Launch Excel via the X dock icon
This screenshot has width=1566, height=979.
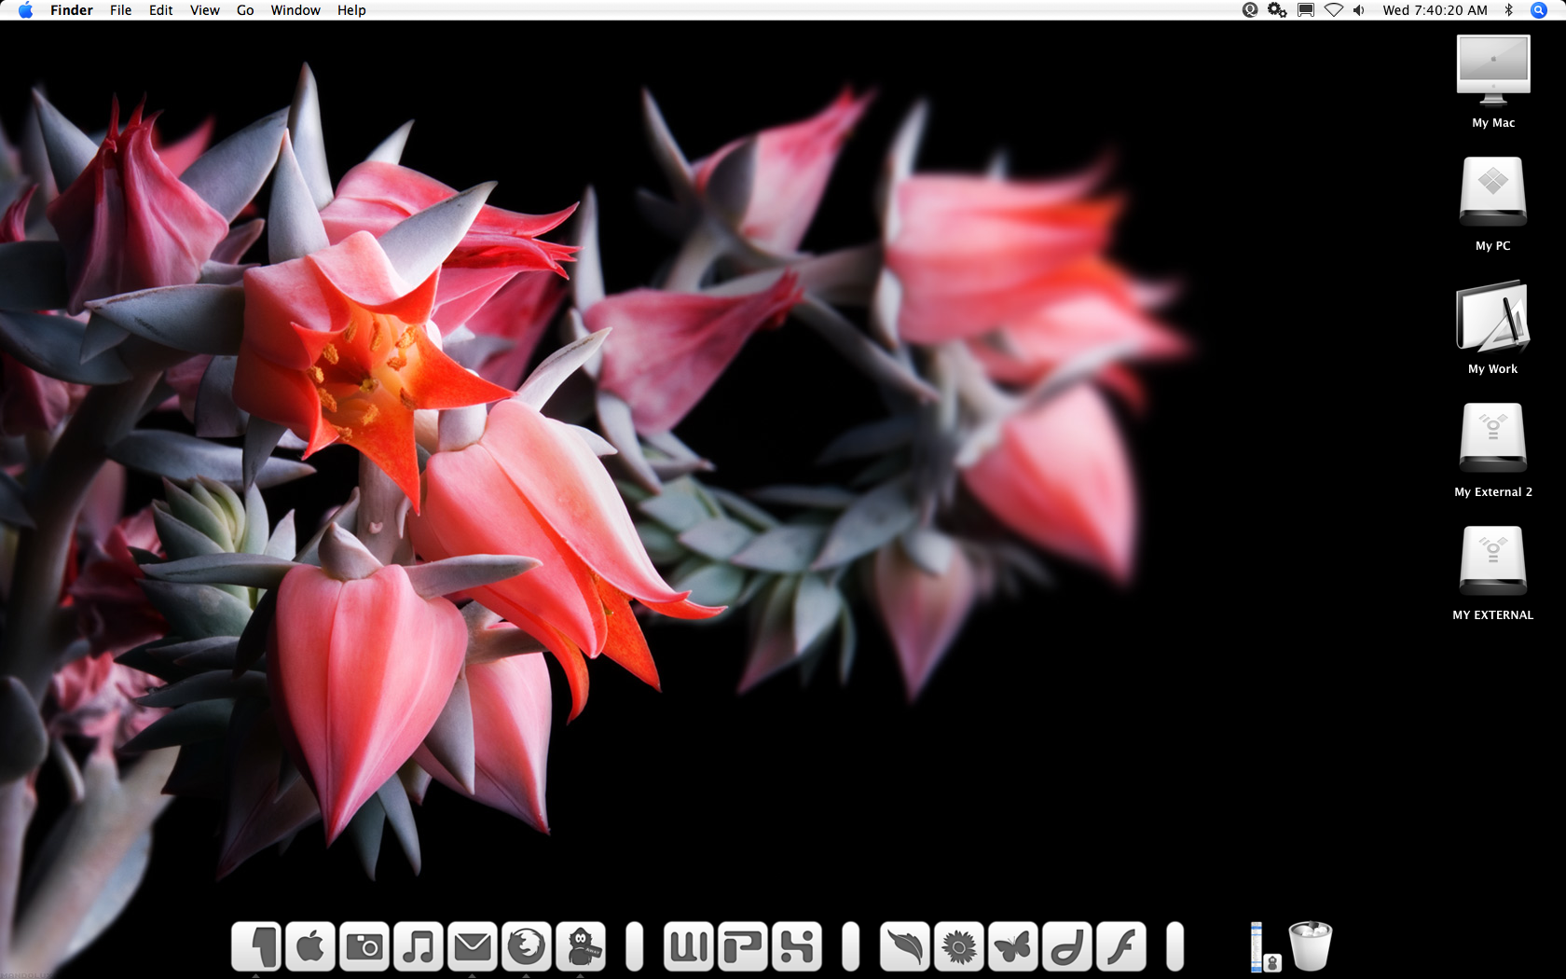(x=797, y=946)
